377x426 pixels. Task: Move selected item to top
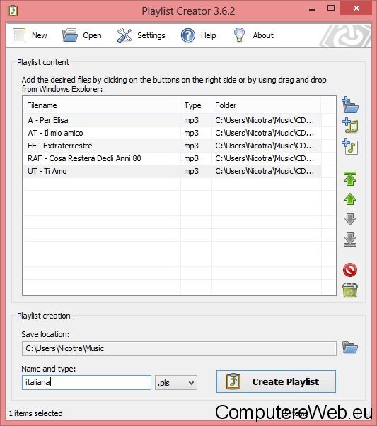tap(350, 179)
